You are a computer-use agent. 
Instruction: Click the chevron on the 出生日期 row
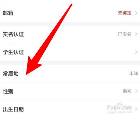pos(136,109)
